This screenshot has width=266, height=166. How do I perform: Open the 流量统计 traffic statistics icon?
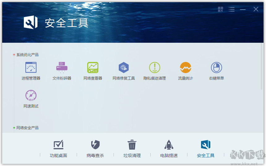pyautogui.click(x=185, y=68)
